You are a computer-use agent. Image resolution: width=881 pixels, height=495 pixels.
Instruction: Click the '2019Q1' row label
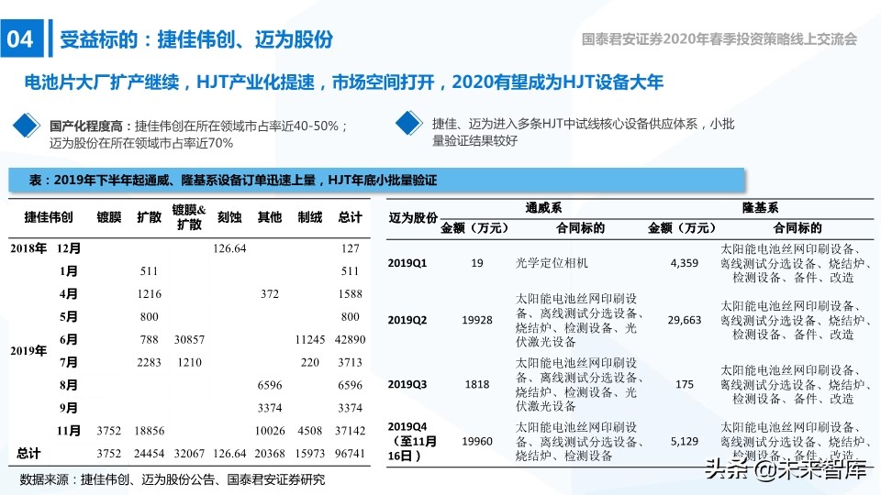(x=407, y=263)
